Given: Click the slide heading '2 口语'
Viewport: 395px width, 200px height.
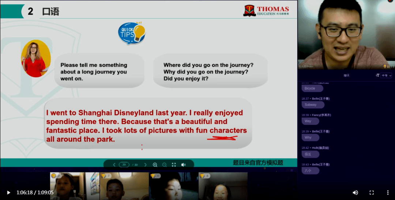Looking at the screenshot, I should (x=43, y=11).
